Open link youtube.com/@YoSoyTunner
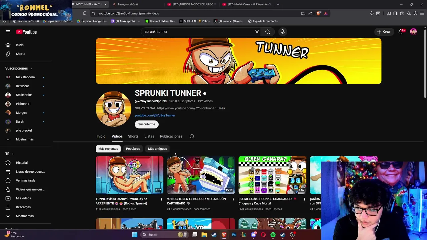The width and height of the screenshot is (427, 240). pyautogui.click(x=155, y=115)
